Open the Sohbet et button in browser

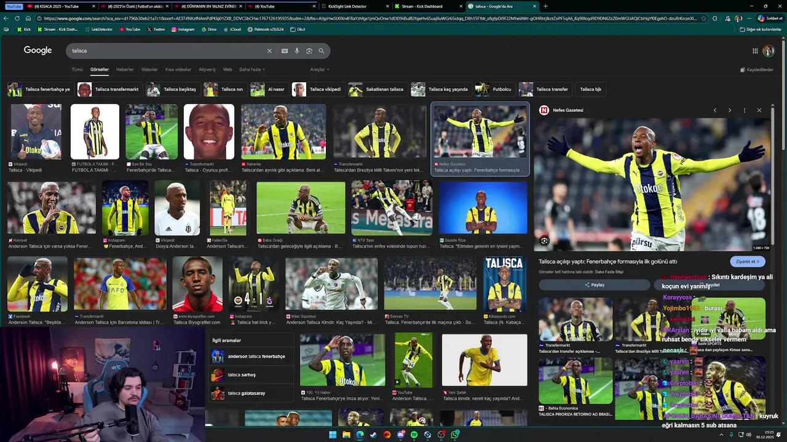[770, 18]
